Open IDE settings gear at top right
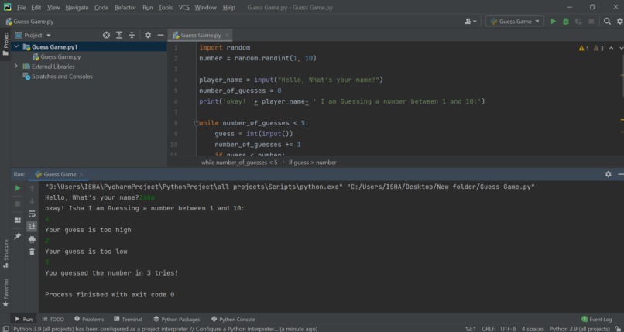Screen dimensions: 624x332 (620, 22)
